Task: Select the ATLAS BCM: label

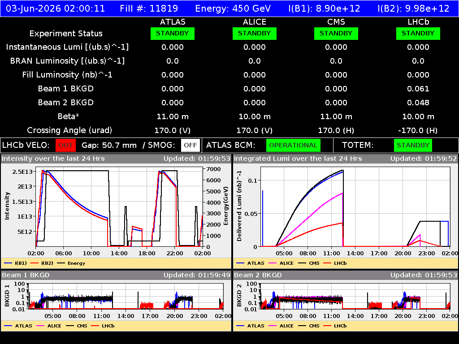Action: pos(231,146)
